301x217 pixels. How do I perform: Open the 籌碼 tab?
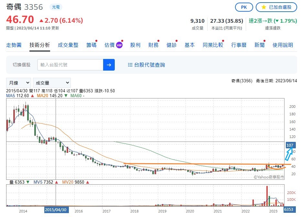click(x=91, y=45)
